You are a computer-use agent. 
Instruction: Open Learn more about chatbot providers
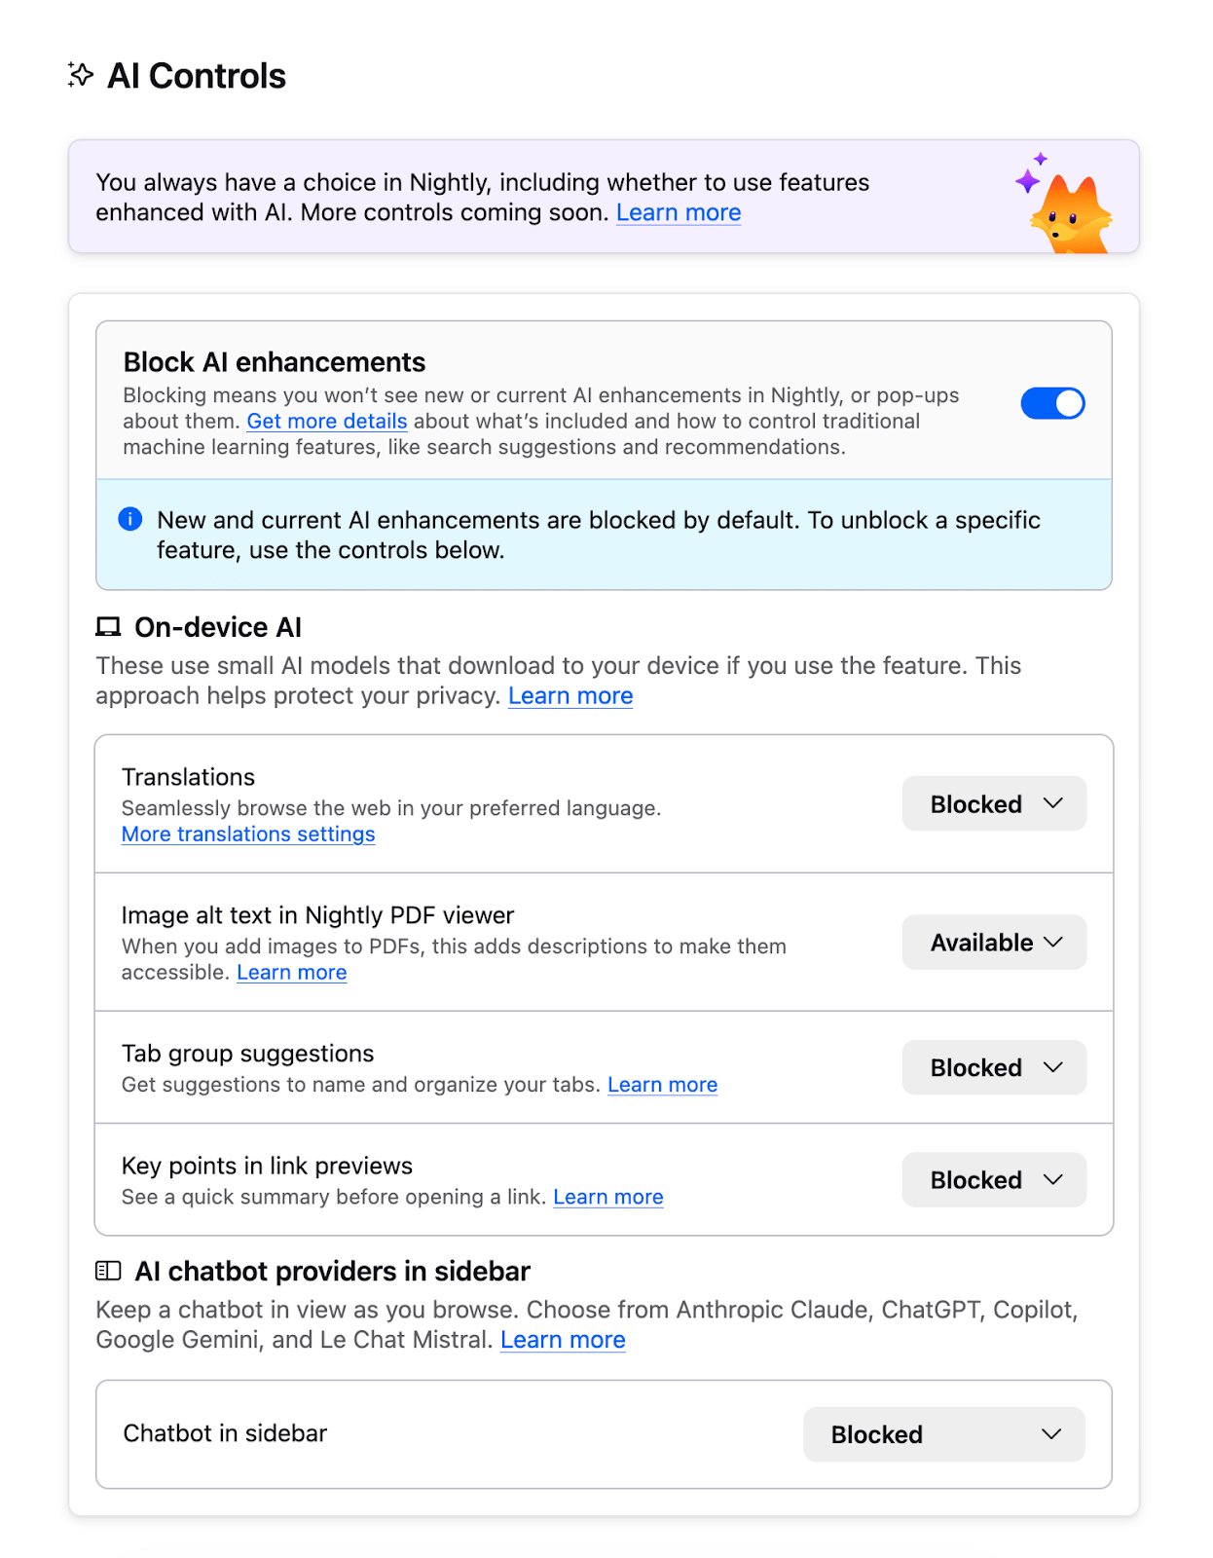pos(563,1340)
